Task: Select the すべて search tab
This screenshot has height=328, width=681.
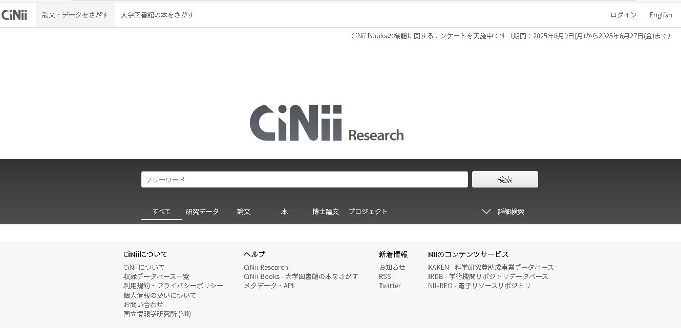Action: click(x=161, y=212)
